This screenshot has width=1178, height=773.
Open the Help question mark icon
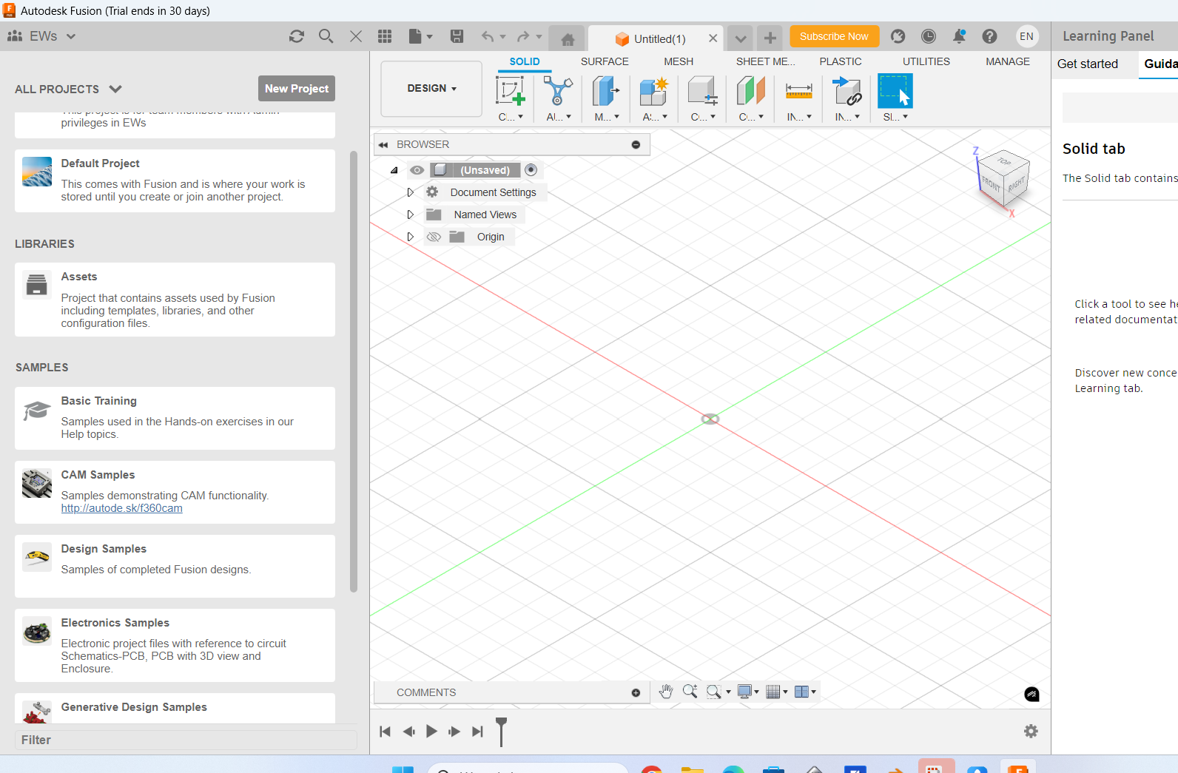[990, 36]
